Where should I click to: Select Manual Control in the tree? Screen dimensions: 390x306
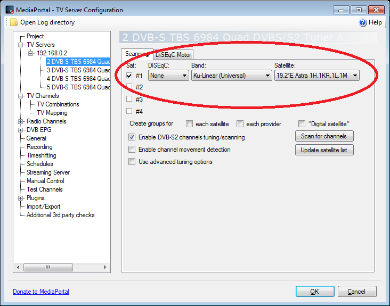pyautogui.click(x=45, y=181)
